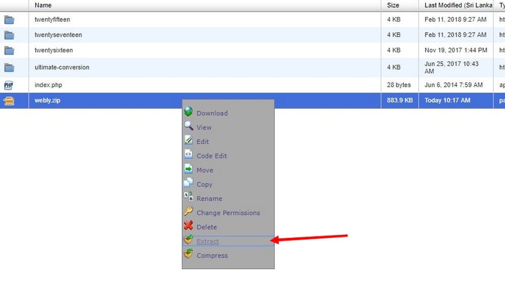Select the twentyfifteen folder row
The width and height of the screenshot is (505, 305).
(53, 20)
